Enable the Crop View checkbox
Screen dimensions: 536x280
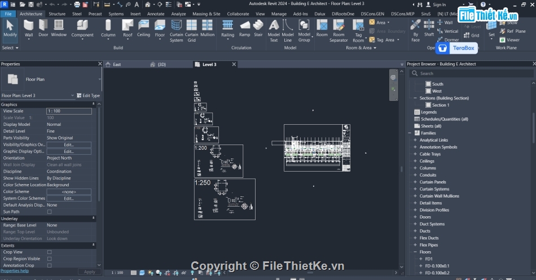pyautogui.click(x=50, y=252)
